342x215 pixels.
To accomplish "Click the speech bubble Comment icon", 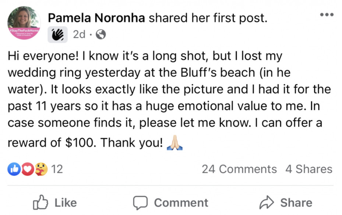I will pyautogui.click(x=140, y=203).
